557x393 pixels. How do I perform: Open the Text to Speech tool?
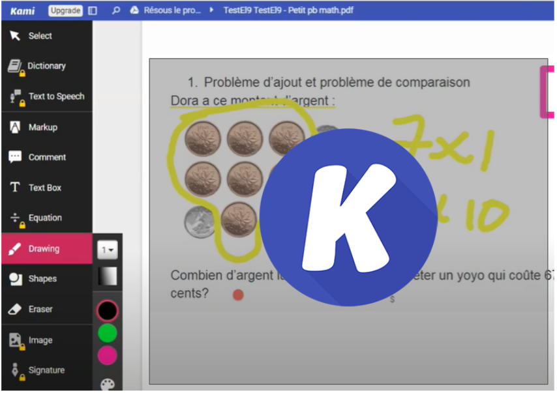(x=47, y=96)
